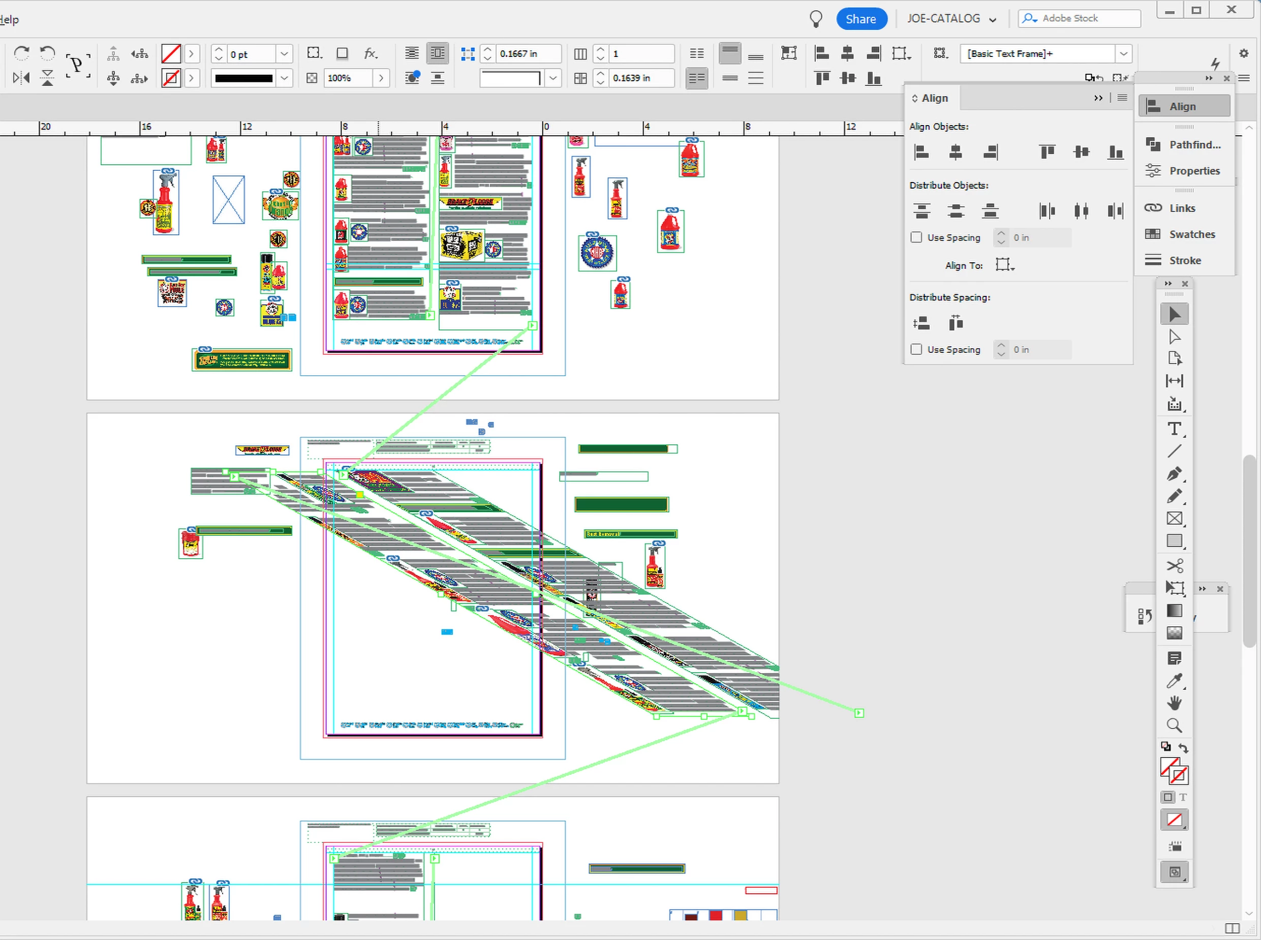Viewport: 1261px width, 940px height.
Task: Open the stroke weight dropdown
Action: click(x=285, y=54)
